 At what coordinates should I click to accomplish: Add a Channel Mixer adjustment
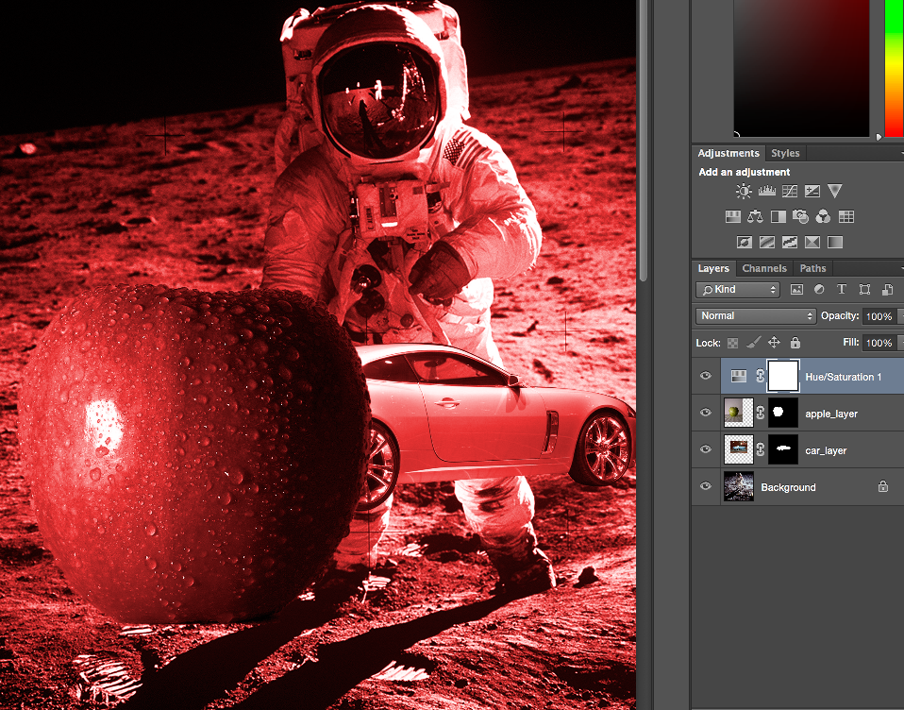pos(823,217)
